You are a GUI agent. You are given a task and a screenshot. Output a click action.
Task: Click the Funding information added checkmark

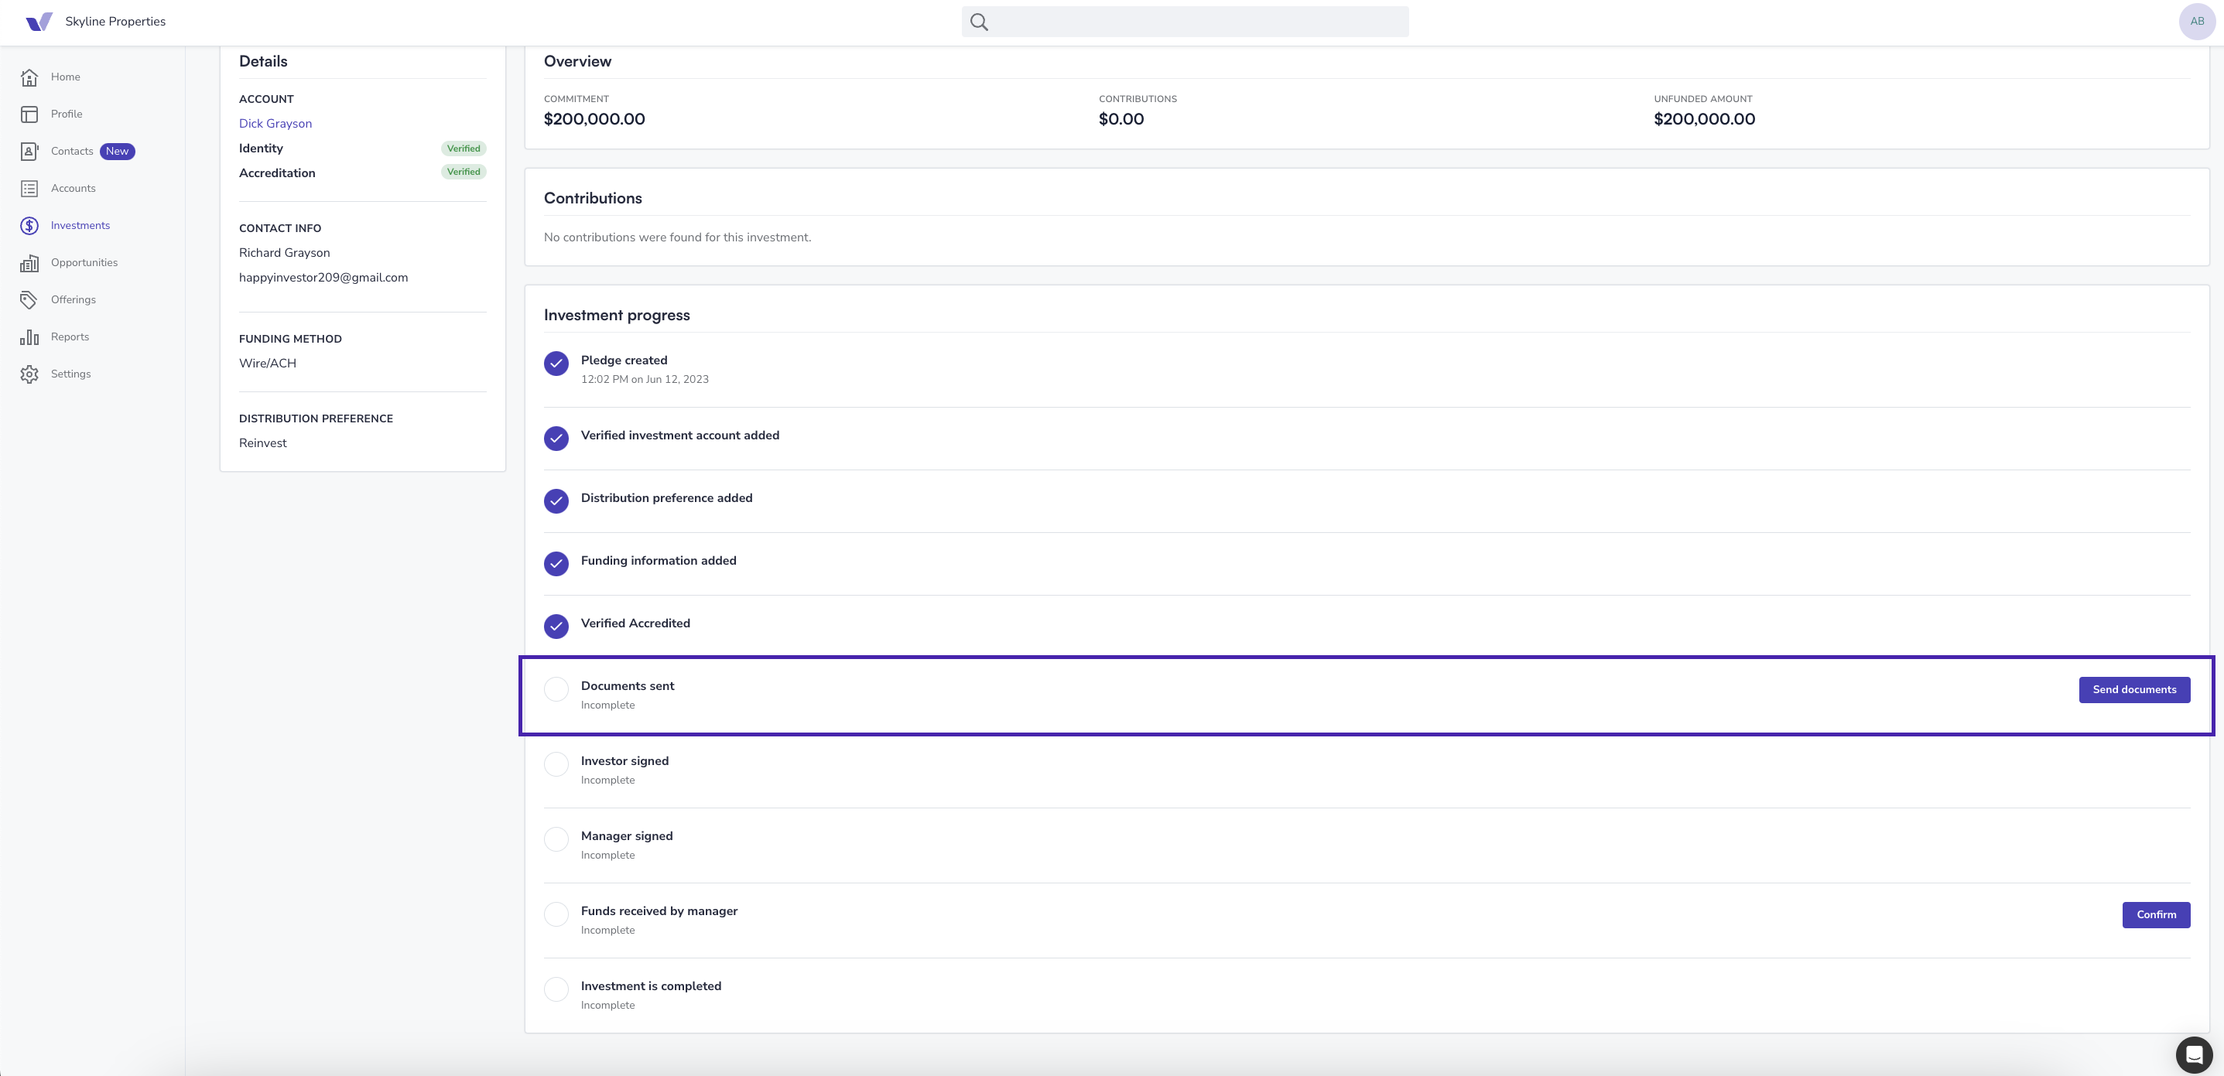coord(556,563)
